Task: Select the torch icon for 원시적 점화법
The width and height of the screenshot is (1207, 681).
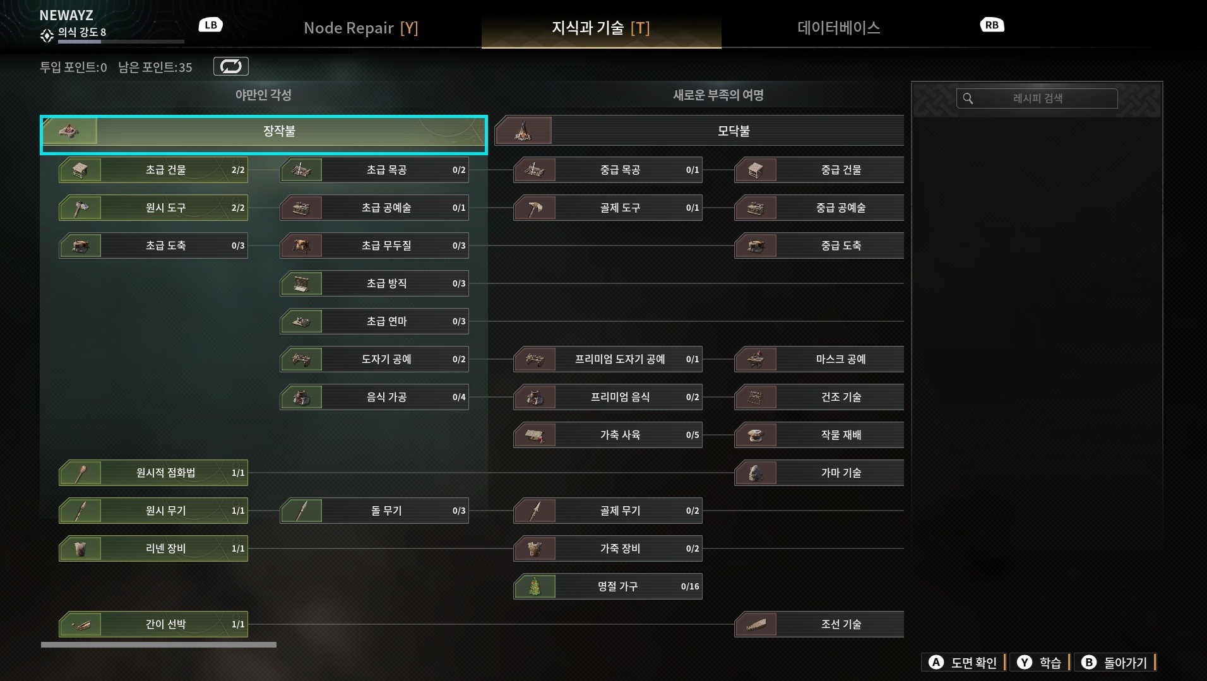Action: [x=80, y=473]
